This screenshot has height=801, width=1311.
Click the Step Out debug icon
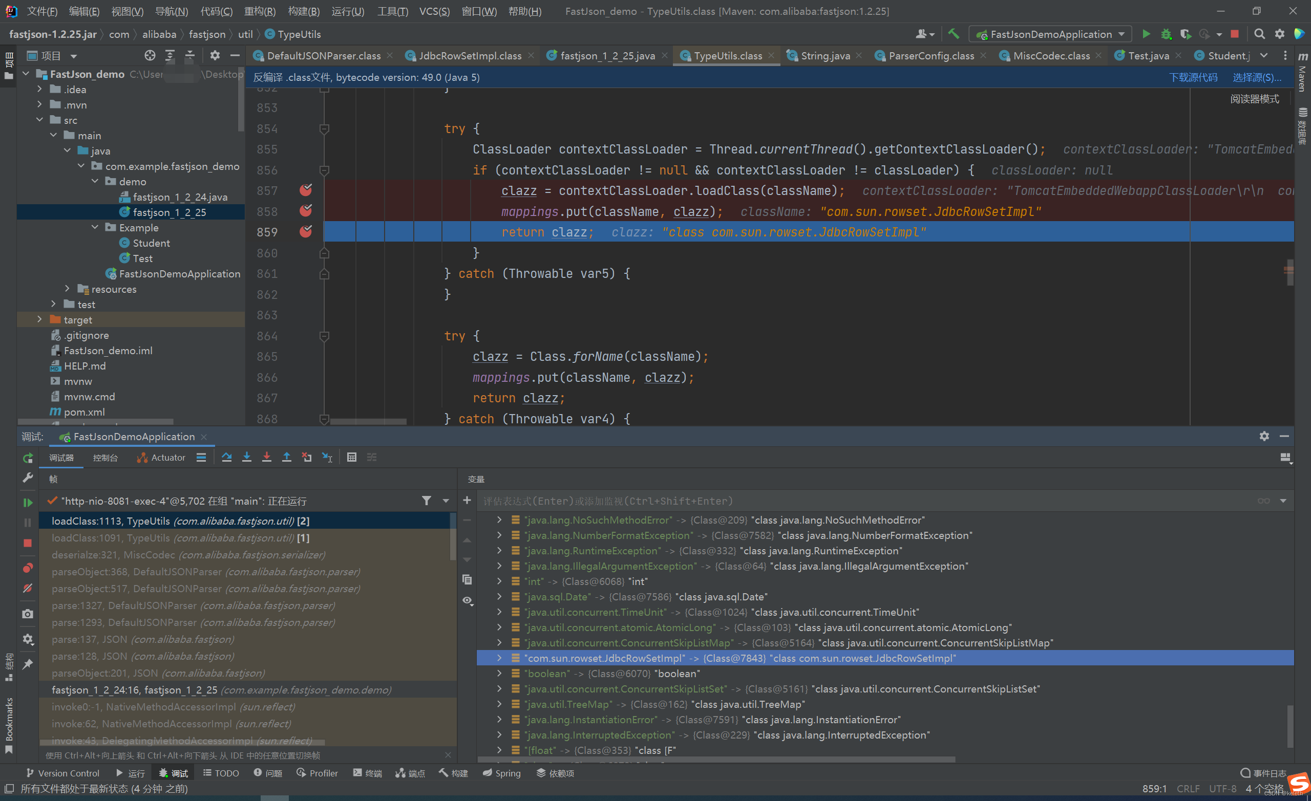click(x=287, y=457)
